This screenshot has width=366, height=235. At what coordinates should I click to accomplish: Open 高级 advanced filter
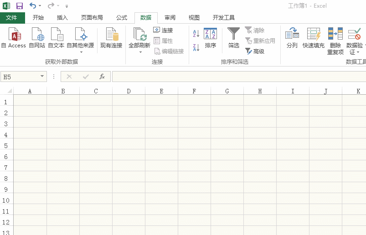click(x=255, y=51)
